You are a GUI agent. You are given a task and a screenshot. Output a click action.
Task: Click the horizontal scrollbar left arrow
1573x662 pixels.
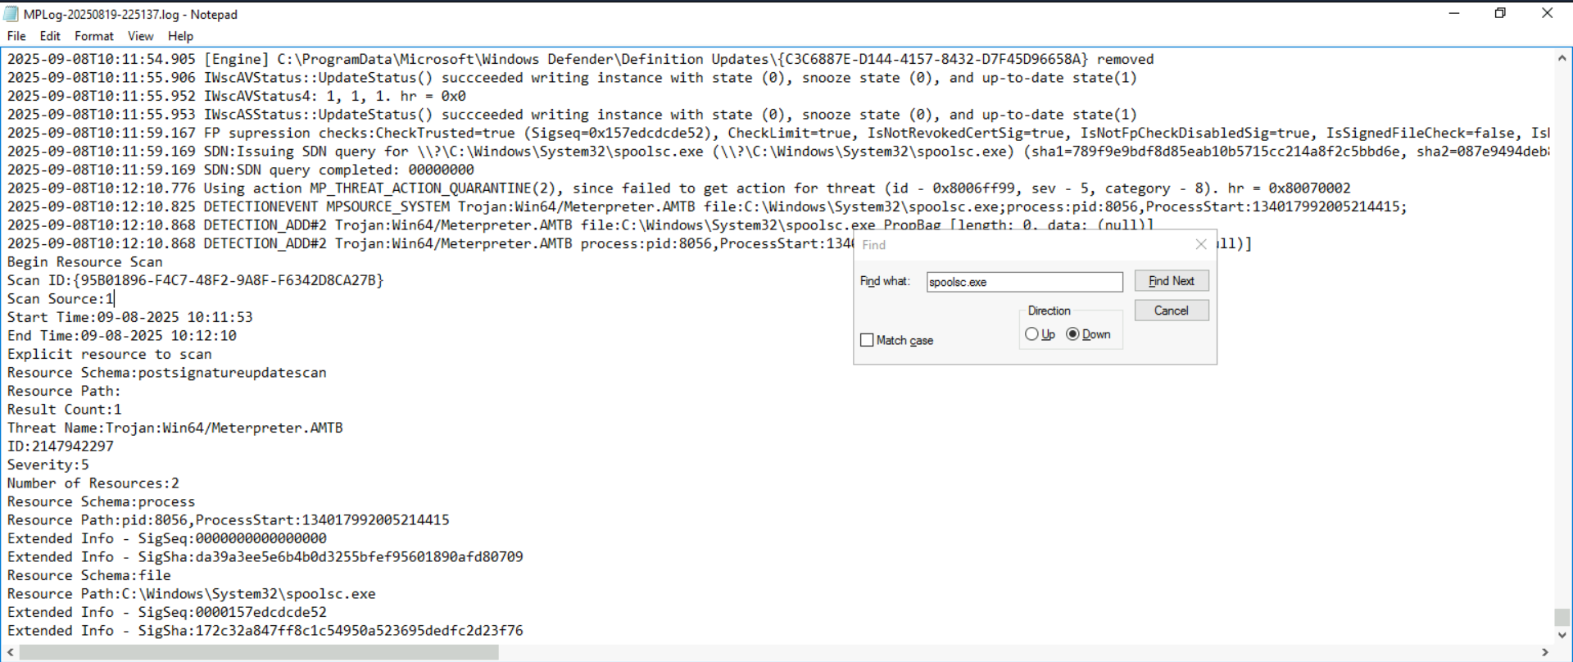coord(11,652)
